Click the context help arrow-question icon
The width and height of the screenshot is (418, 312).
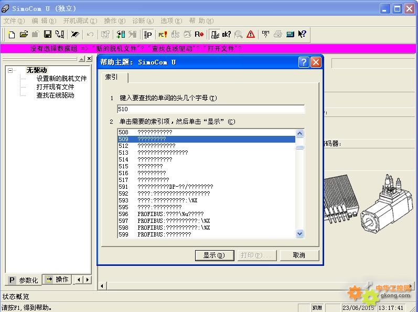(302, 35)
